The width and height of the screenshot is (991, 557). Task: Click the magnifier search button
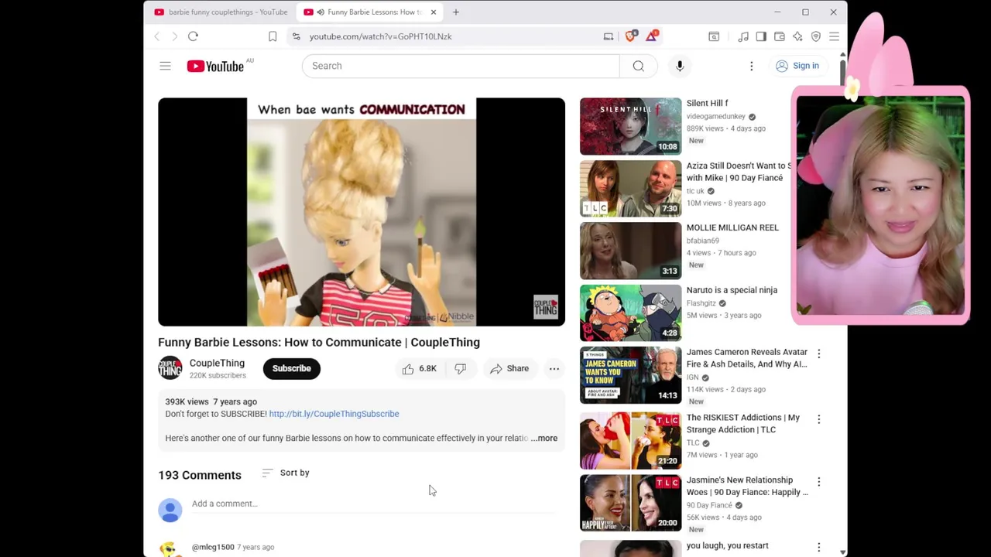[x=639, y=66]
